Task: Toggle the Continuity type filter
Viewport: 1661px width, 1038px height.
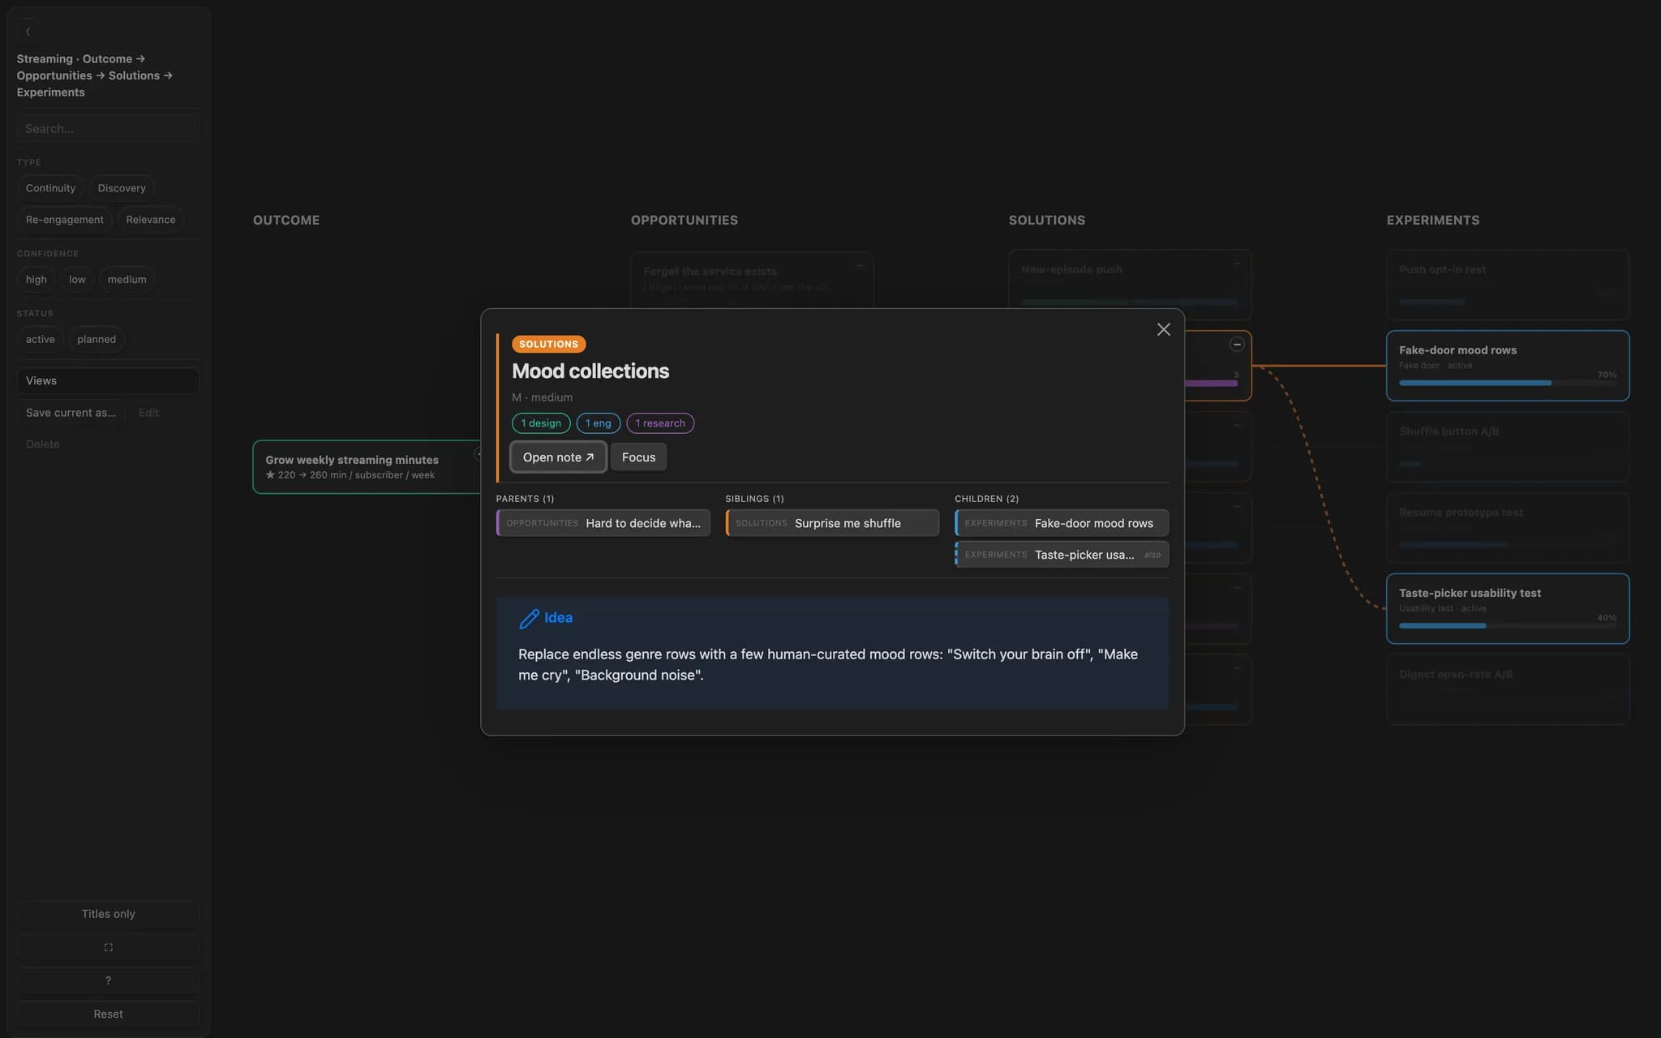Action: 50,188
